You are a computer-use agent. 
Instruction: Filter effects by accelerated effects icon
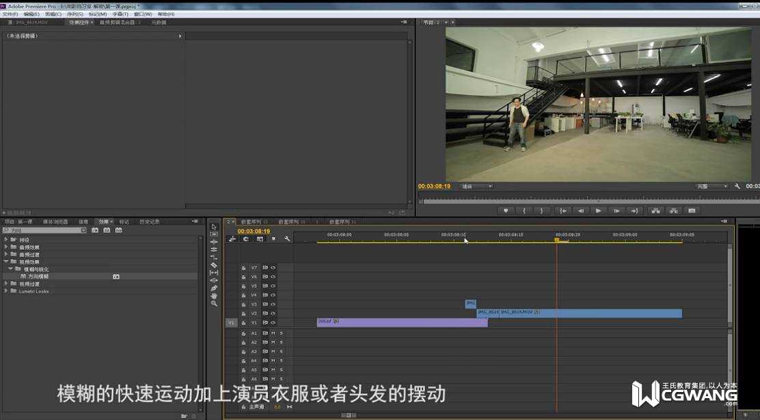[96, 230]
